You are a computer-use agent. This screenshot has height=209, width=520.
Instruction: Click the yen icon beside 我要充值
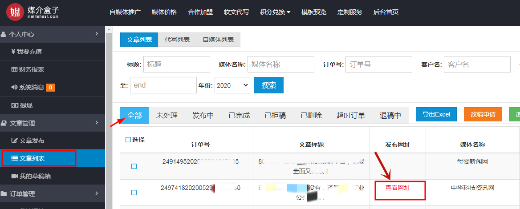(13, 52)
